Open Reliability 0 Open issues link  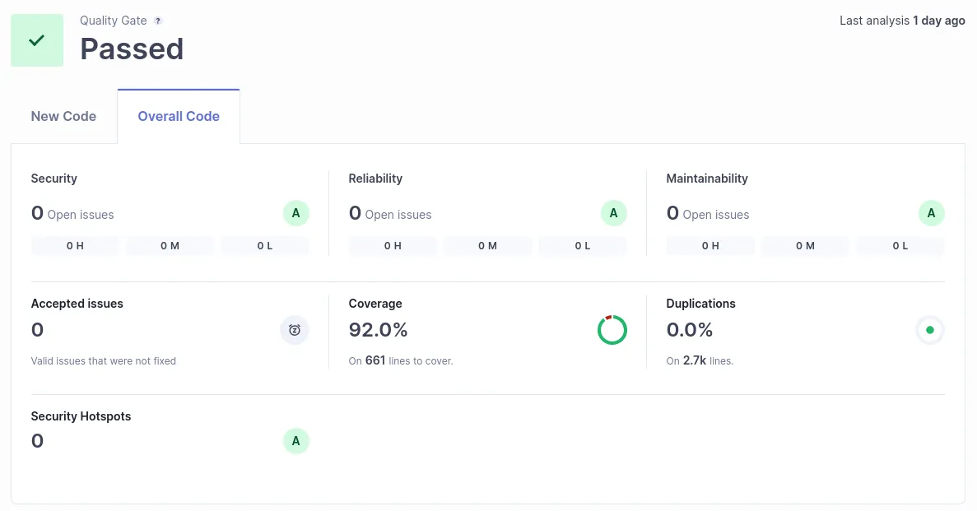tap(390, 214)
